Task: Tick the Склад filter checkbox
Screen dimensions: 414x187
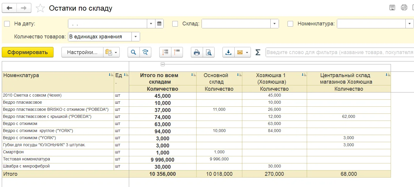Action: point(175,24)
